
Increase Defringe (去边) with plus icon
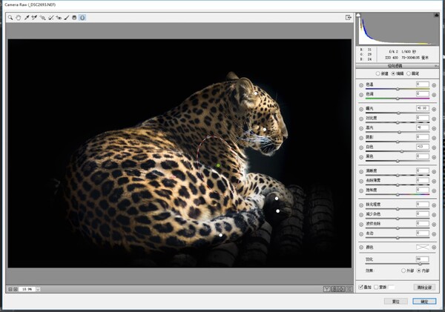[x=434, y=234]
